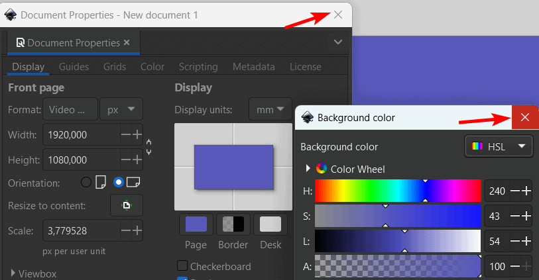Screen dimensions: 539x280
Task: Enable the Checkerboard checkbox
Action: (182, 266)
